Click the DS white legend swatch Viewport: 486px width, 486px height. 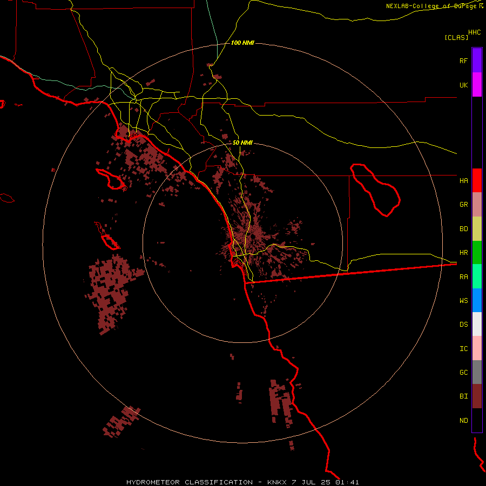click(477, 324)
